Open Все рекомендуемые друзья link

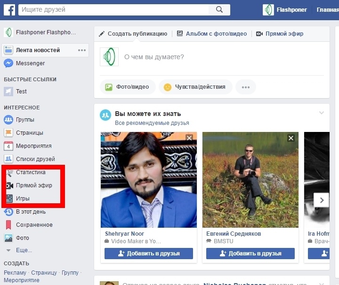click(x=152, y=123)
